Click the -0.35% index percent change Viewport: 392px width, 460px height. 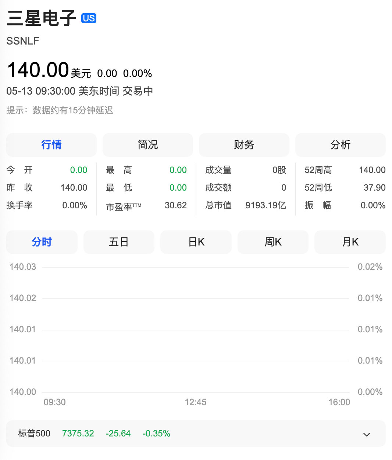[156, 434]
